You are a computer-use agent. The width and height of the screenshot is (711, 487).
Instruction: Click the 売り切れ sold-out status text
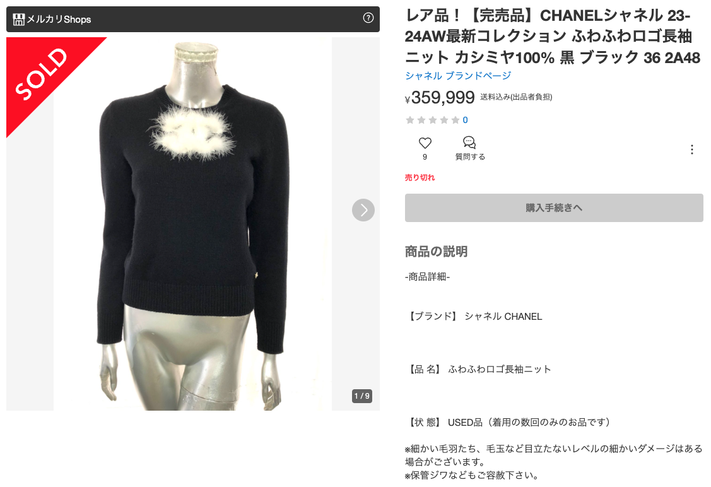click(420, 178)
